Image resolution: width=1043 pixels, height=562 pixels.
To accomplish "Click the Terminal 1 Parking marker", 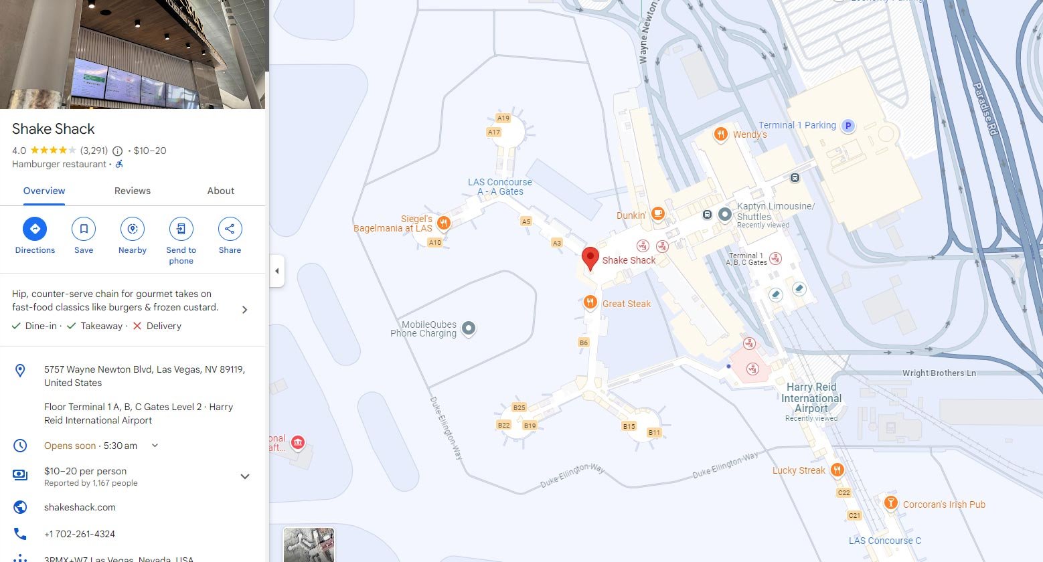I will click(x=848, y=126).
